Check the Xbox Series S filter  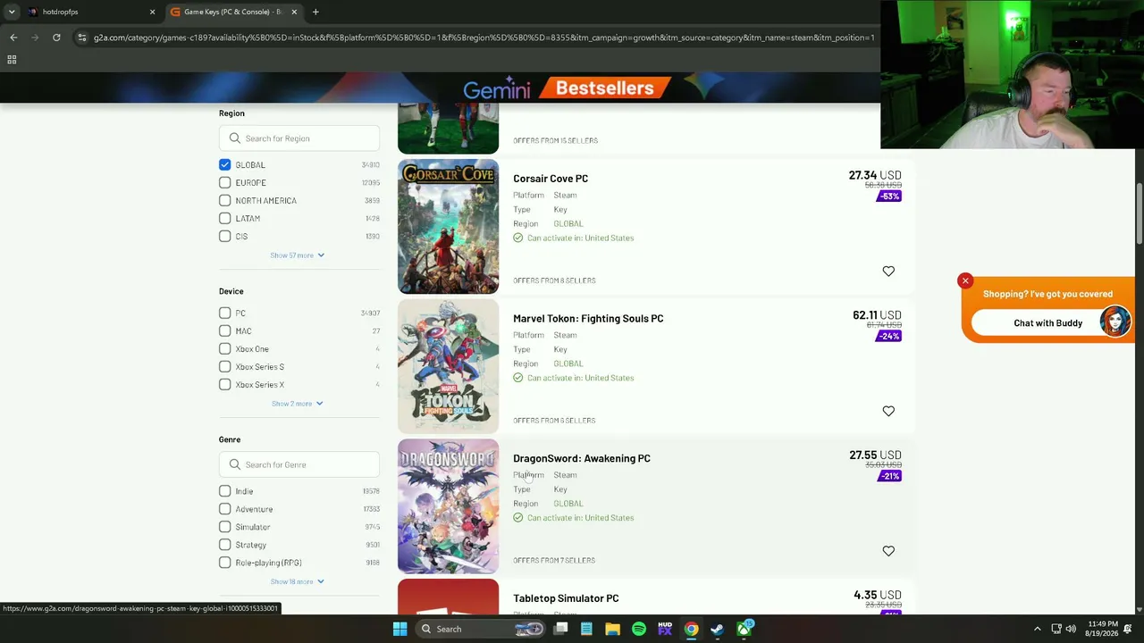(225, 367)
